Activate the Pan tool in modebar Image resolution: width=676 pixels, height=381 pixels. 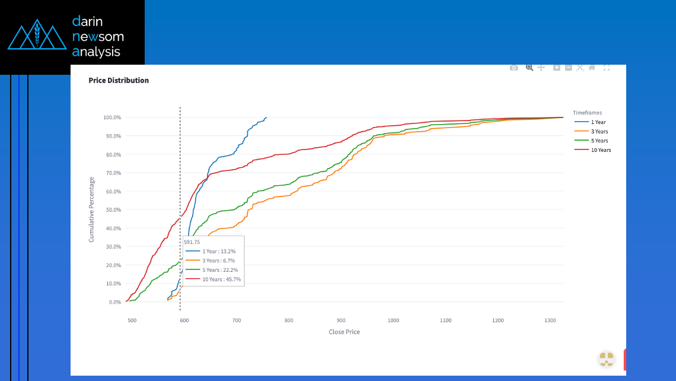point(541,68)
